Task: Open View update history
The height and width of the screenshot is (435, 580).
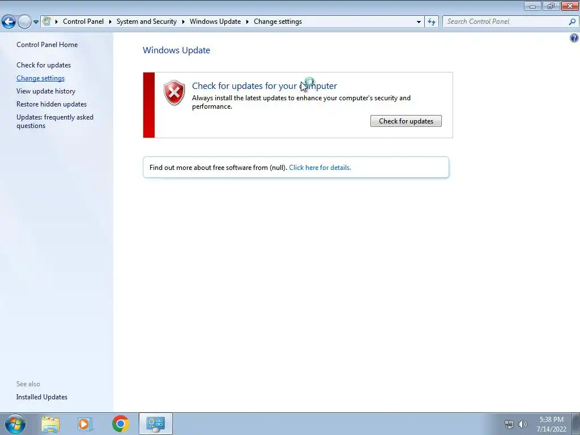Action: pyautogui.click(x=46, y=91)
